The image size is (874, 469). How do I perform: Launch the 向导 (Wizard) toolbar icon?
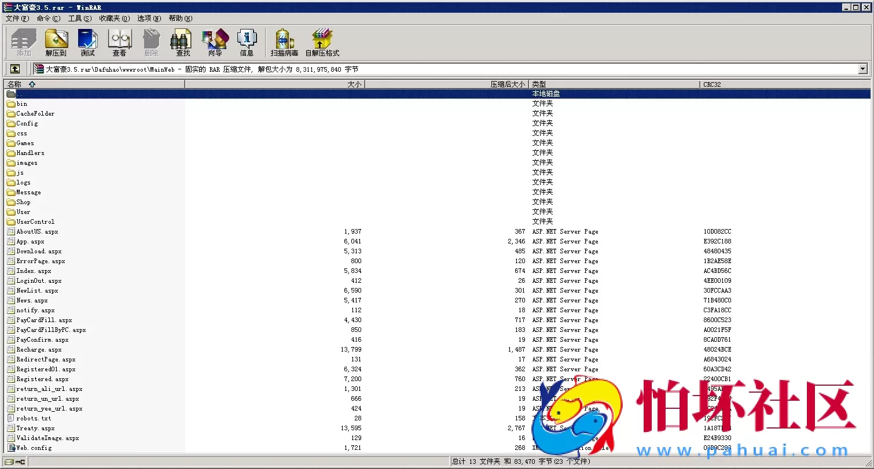coord(215,42)
